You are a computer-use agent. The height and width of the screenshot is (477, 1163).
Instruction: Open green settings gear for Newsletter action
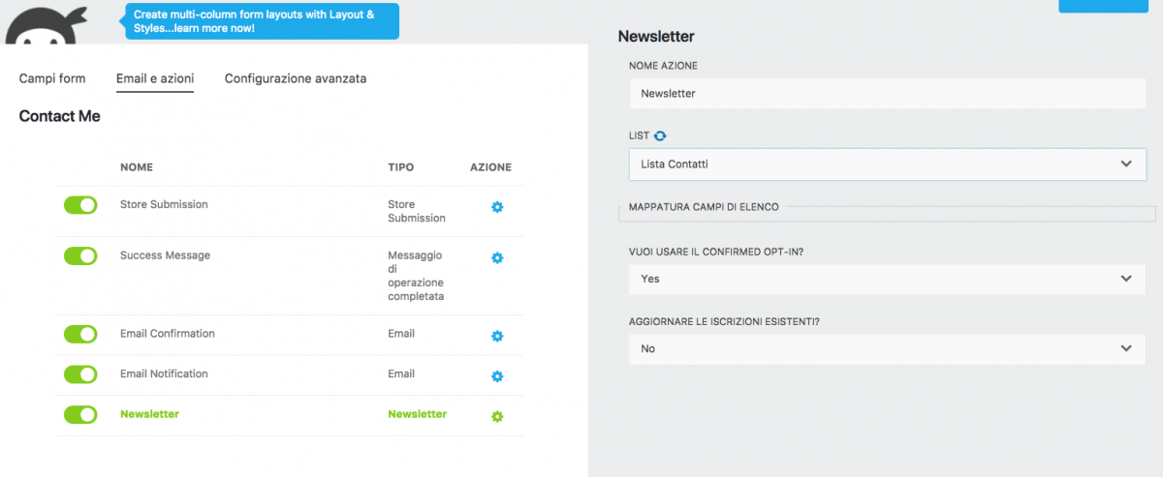coord(497,416)
